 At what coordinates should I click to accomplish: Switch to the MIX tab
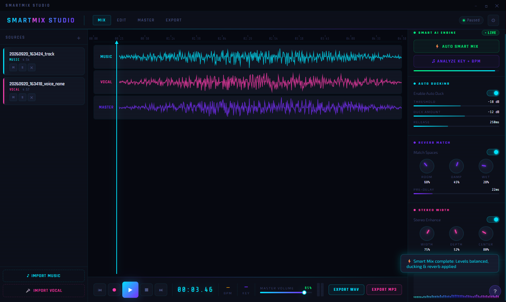[x=102, y=20]
